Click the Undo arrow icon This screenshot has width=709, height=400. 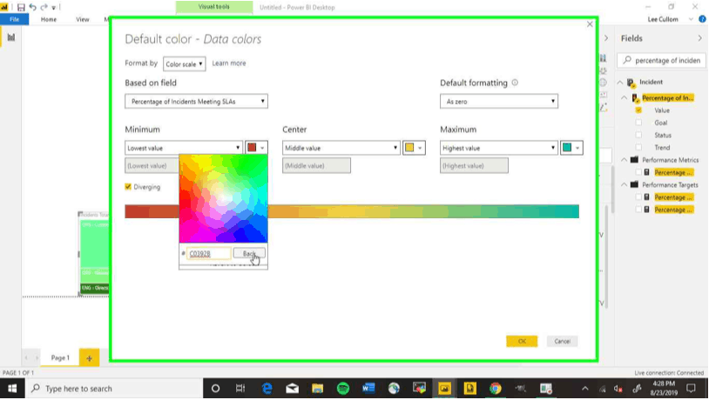pyautogui.click(x=32, y=7)
